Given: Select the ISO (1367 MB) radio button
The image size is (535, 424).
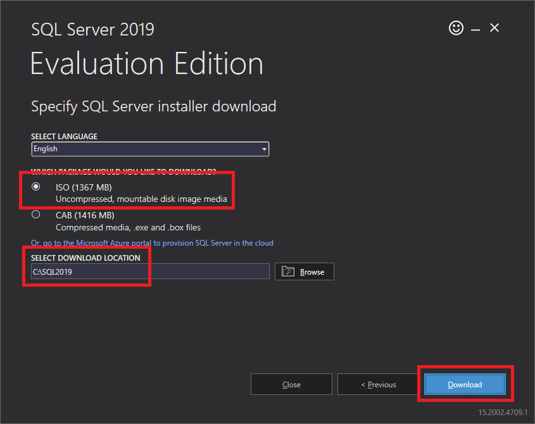Looking at the screenshot, I should (x=36, y=187).
